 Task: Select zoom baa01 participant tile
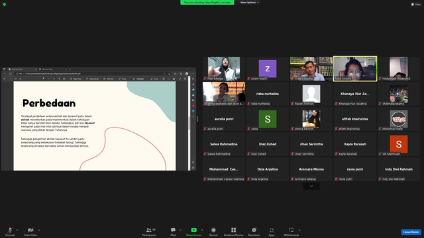[268, 69]
